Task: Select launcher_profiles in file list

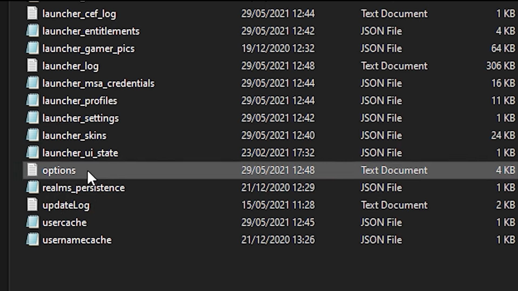Action: 80,101
